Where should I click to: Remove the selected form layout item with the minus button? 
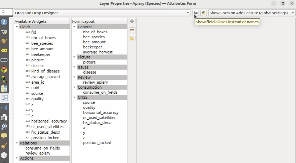(x=132, y=30)
